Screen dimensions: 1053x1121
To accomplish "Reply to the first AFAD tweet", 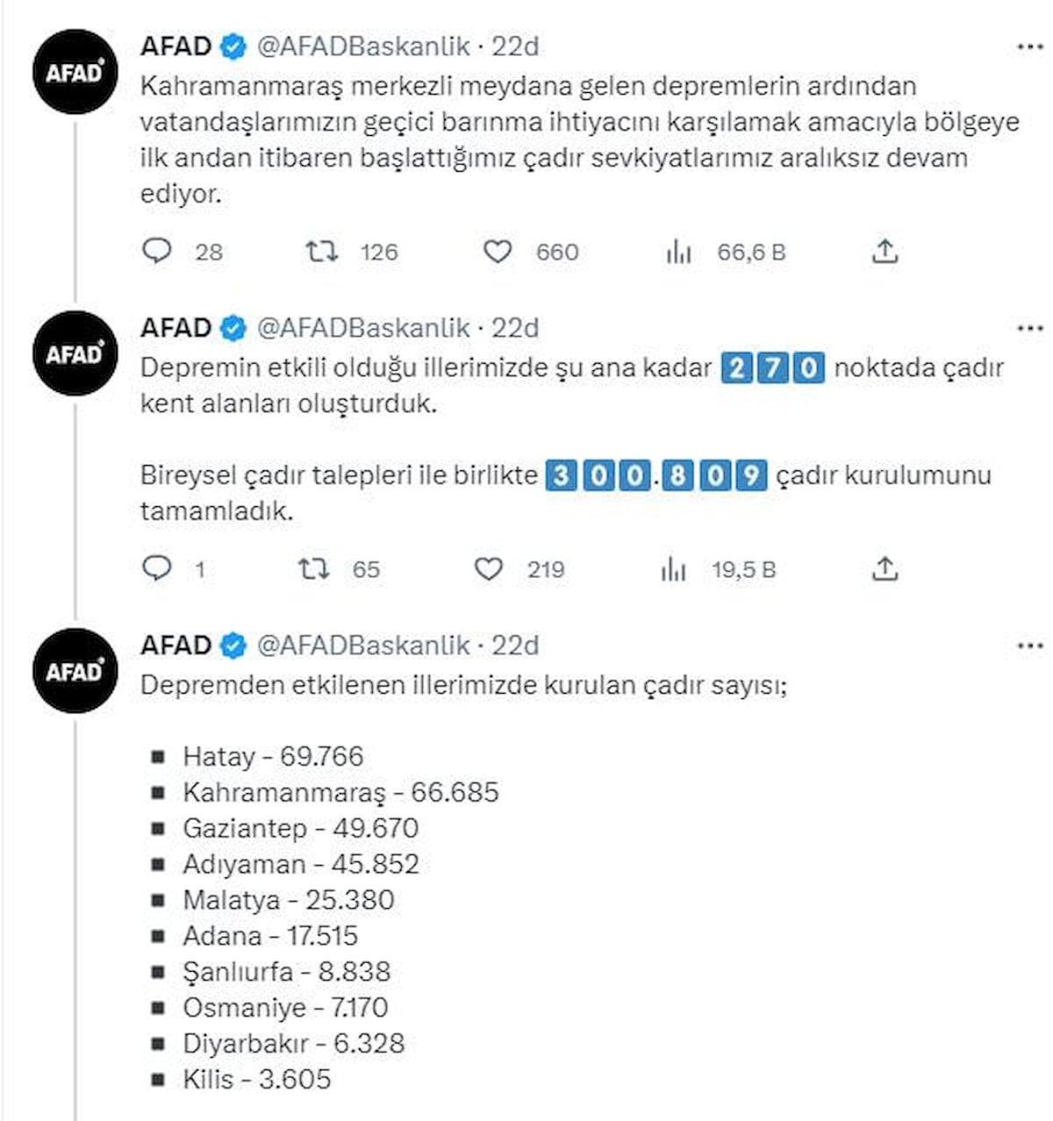I will pos(157,252).
